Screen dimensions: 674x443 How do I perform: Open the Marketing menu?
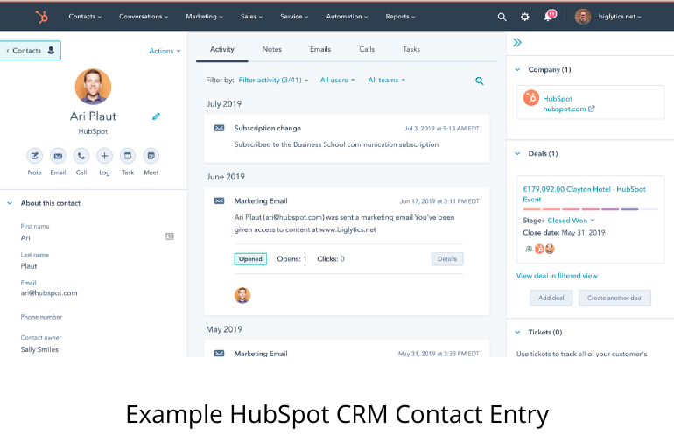pos(204,17)
